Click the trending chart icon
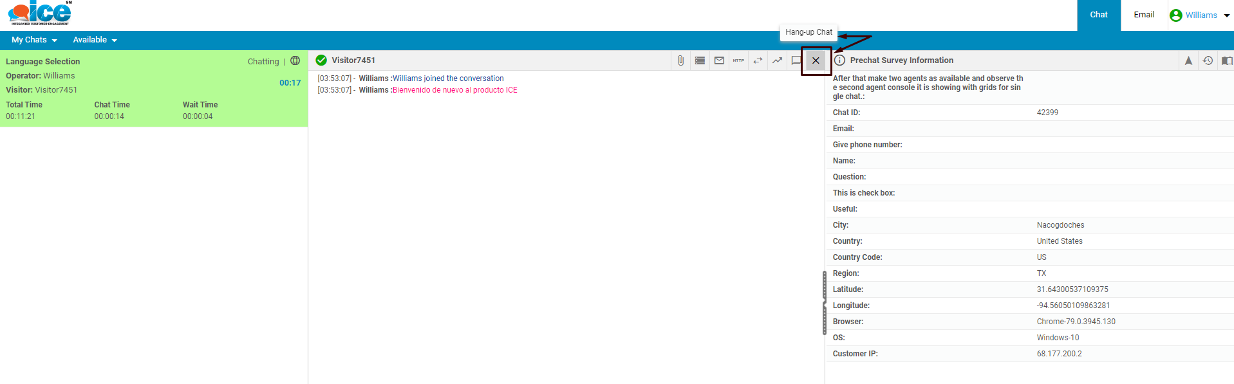The image size is (1234, 384). pos(777,60)
